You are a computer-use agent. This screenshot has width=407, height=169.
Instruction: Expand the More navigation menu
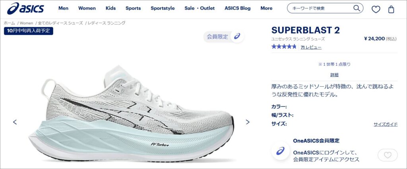click(x=266, y=8)
